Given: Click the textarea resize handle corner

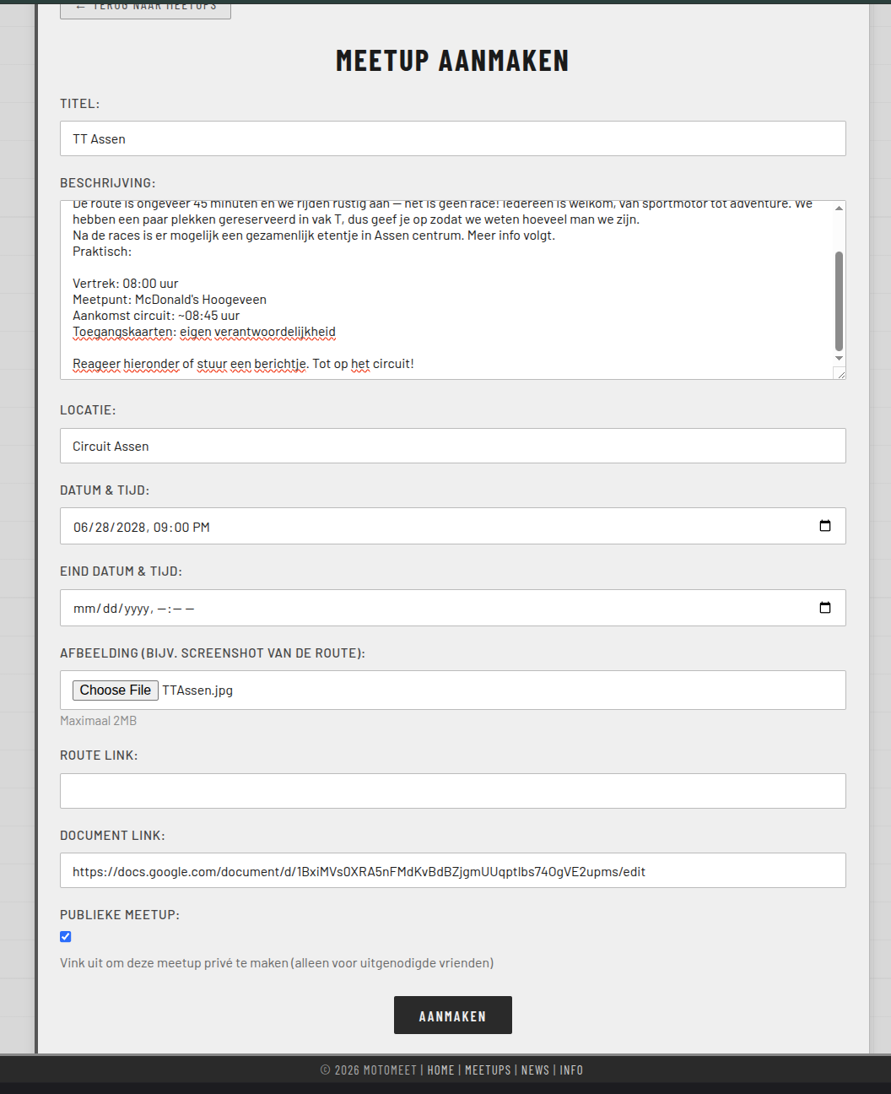Looking at the screenshot, I should pyautogui.click(x=840, y=373).
